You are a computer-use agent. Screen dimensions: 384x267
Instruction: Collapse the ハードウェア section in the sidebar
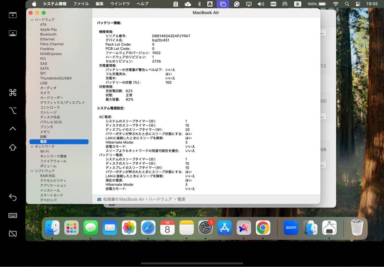coord(32,20)
